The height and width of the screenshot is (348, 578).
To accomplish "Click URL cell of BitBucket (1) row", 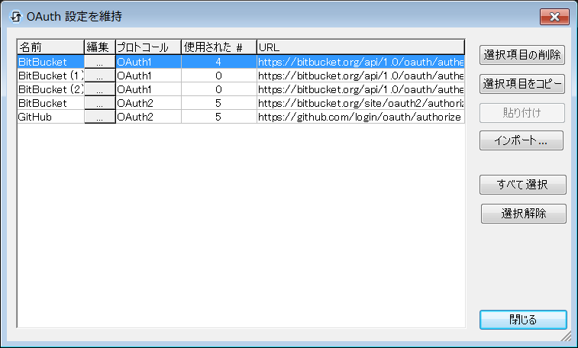I will pyautogui.click(x=360, y=76).
